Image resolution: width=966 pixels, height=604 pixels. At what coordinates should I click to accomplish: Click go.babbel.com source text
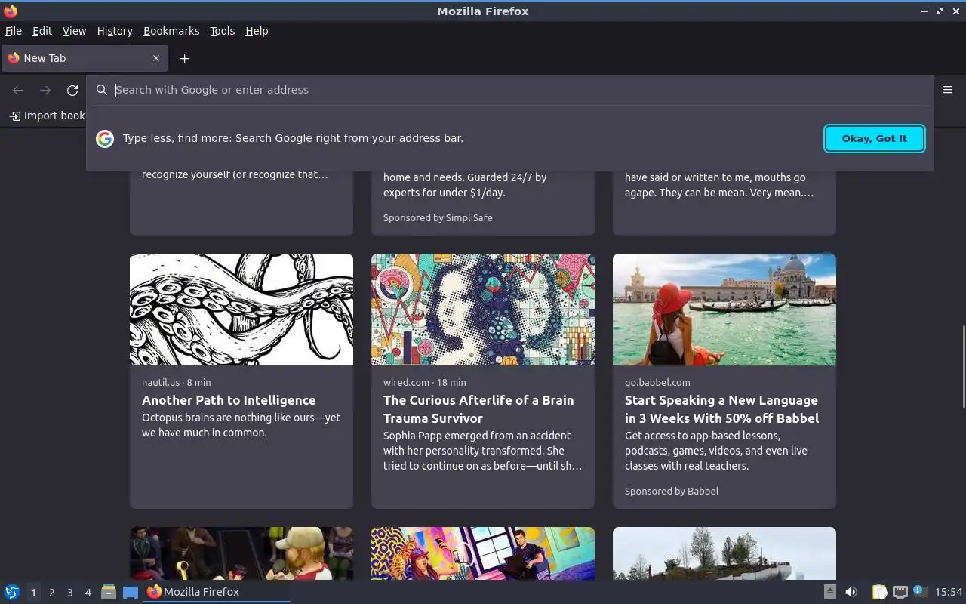point(657,382)
